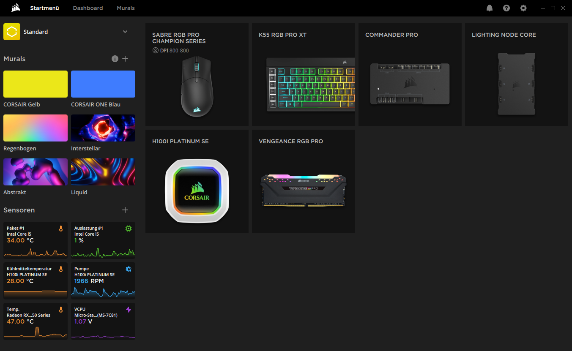Select the Regenbogen gradient mural
The width and height of the screenshot is (572, 351).
(x=36, y=128)
